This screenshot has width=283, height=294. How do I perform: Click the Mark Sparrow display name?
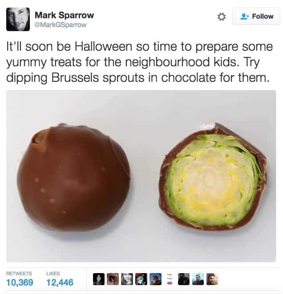65,15
